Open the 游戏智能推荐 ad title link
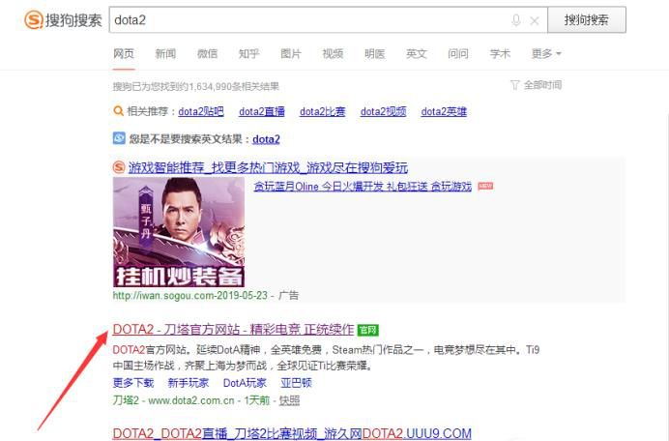Viewport: 669px width, 441px height. click(x=268, y=167)
